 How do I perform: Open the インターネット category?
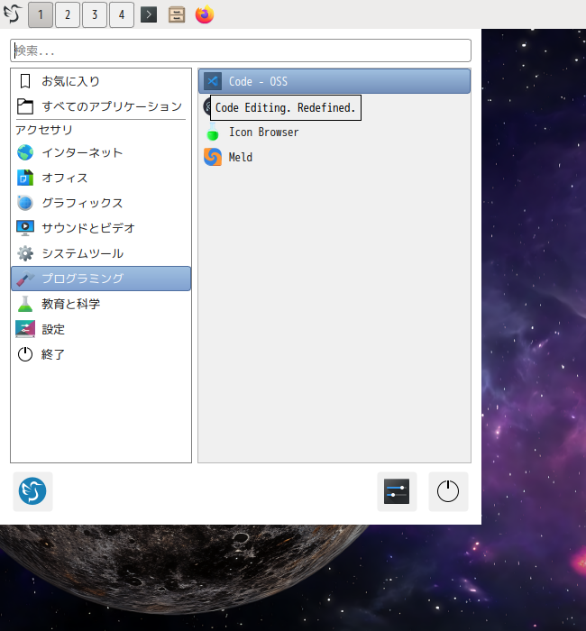tap(101, 152)
